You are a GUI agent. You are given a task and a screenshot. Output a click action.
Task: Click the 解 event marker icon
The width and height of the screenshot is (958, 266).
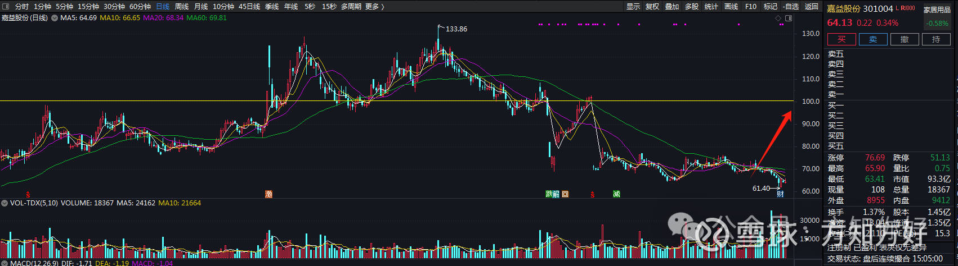pyautogui.click(x=556, y=194)
